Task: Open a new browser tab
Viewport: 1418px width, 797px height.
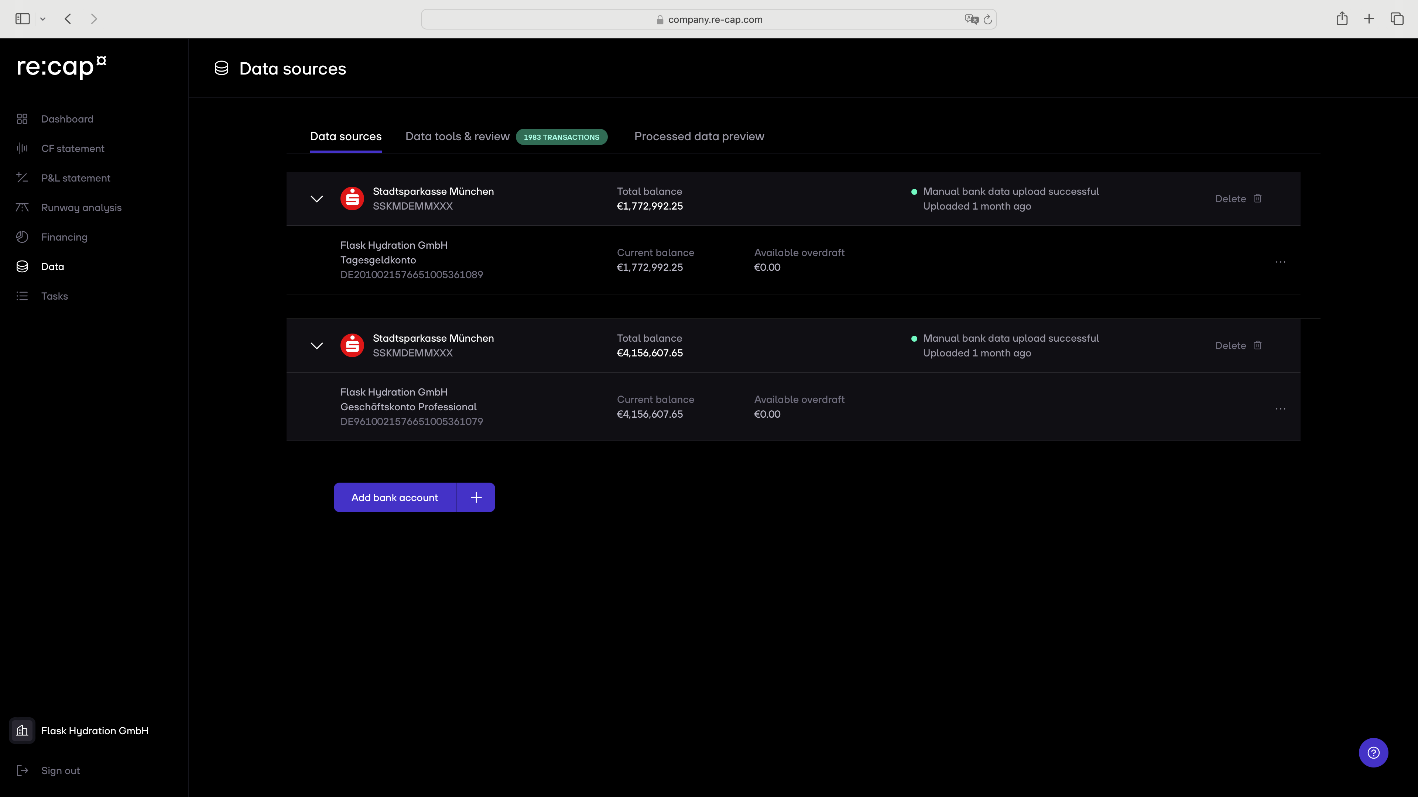Action: [x=1369, y=19]
